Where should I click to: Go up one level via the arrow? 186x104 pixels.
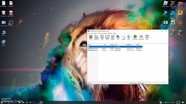[89, 42]
